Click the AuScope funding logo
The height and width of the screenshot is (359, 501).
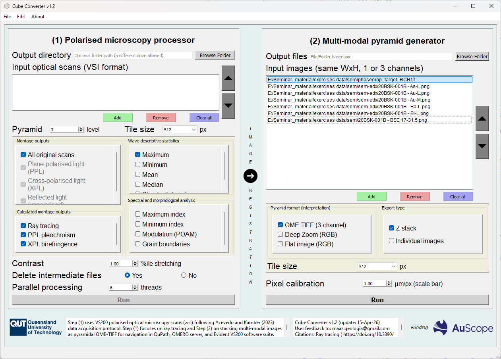(x=463, y=328)
